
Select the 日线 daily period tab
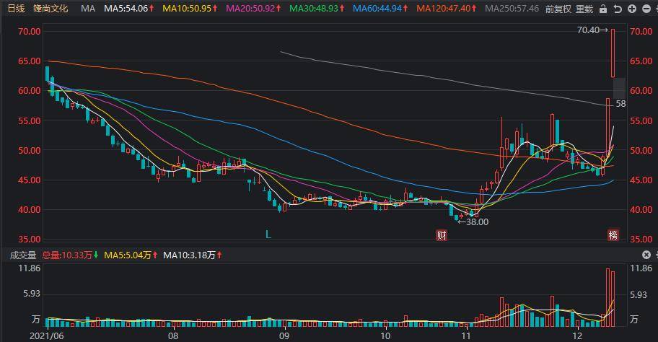[17, 9]
